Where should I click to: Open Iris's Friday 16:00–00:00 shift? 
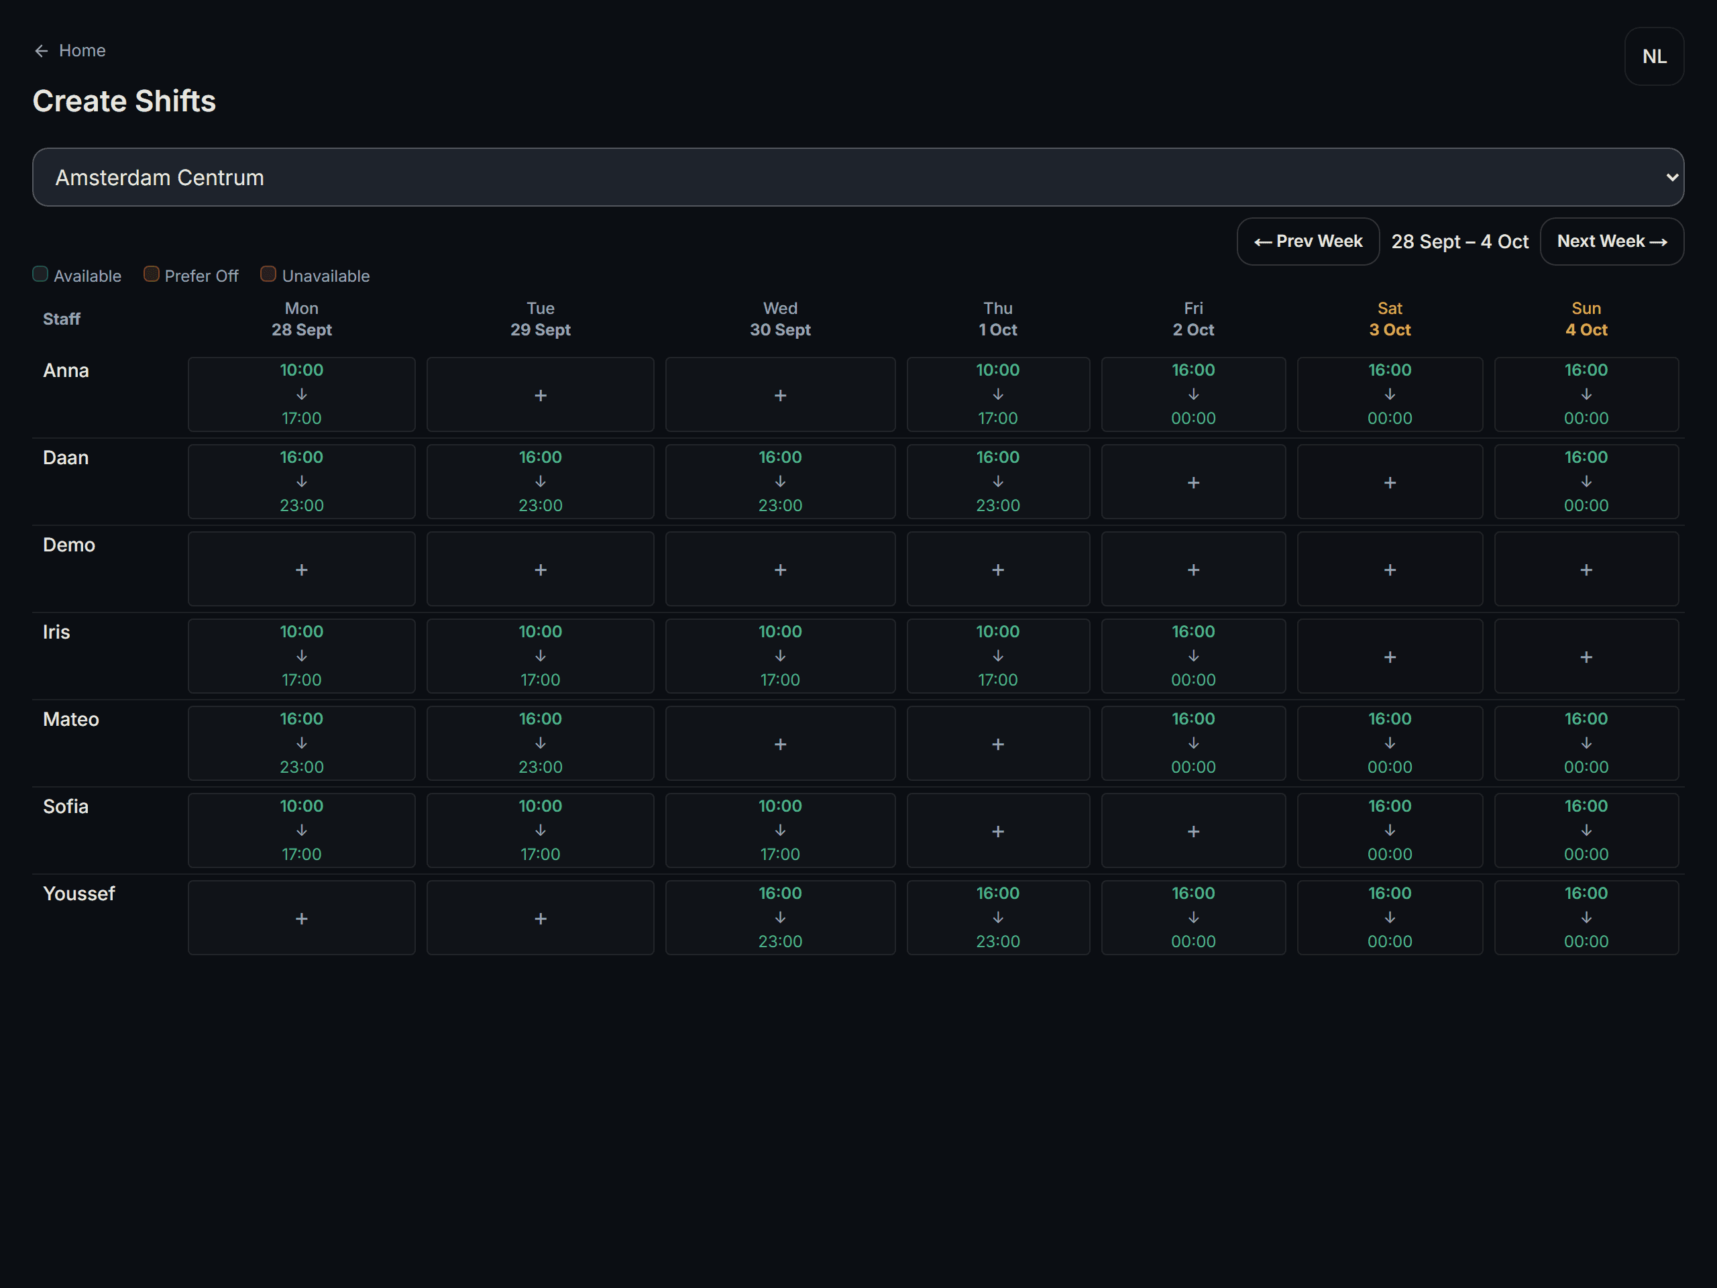coord(1193,657)
